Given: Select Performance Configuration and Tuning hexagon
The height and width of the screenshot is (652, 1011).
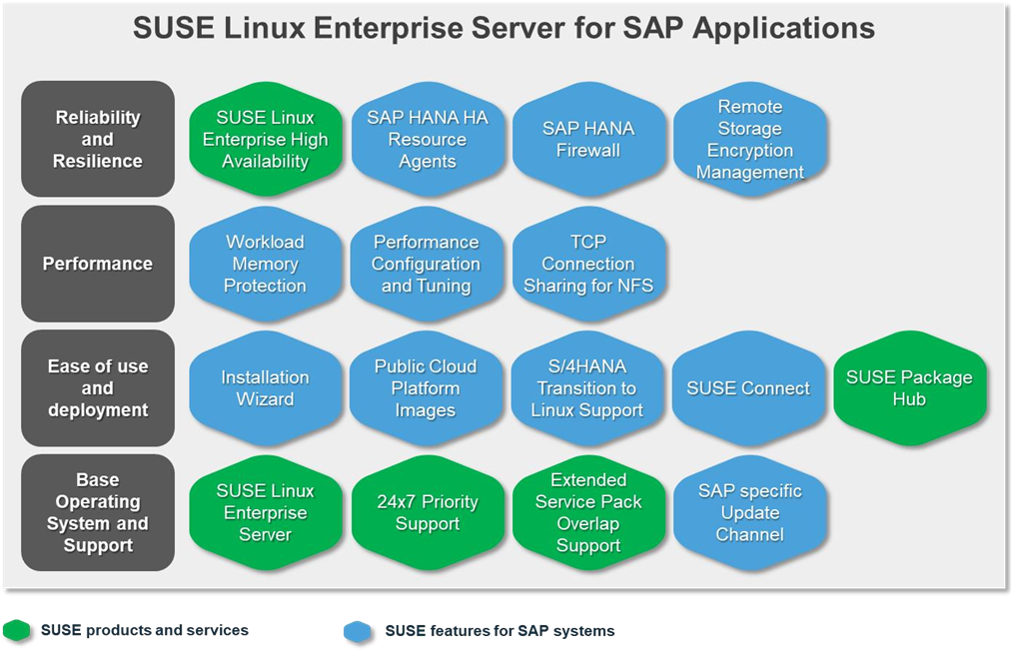Looking at the screenshot, I should click(x=427, y=264).
